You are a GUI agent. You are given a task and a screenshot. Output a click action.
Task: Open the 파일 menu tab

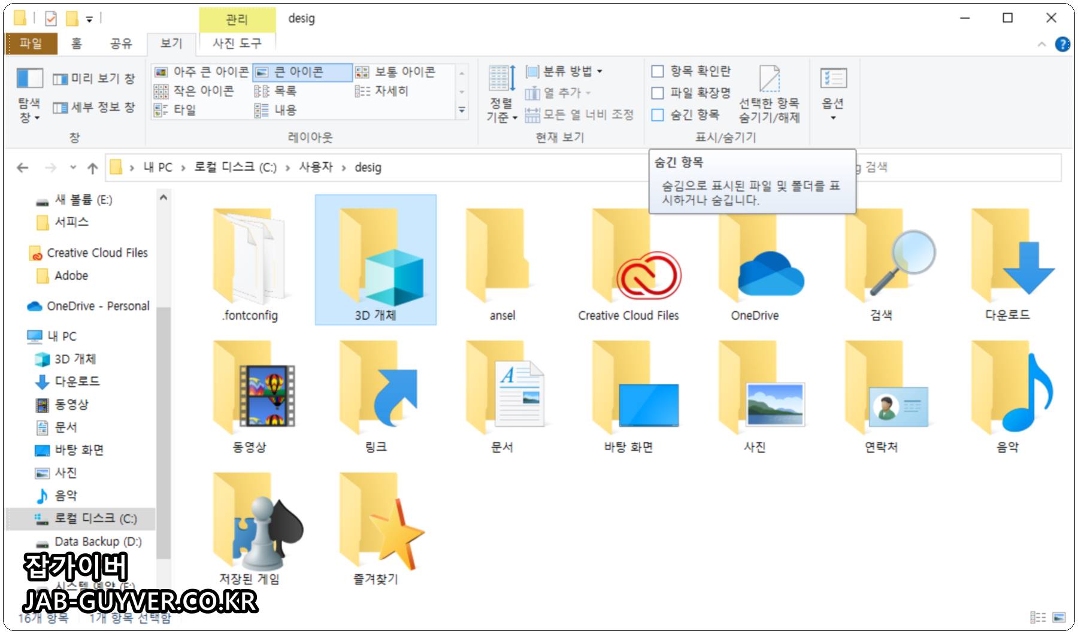pyautogui.click(x=31, y=43)
